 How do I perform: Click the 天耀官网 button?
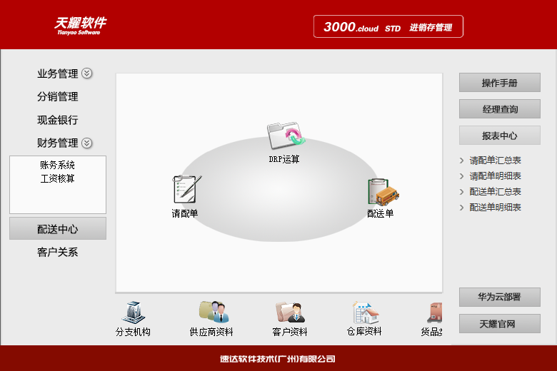click(x=499, y=323)
